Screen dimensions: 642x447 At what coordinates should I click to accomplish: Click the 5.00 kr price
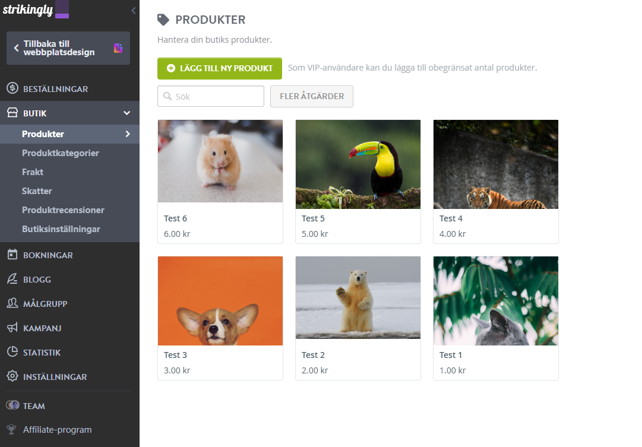[315, 234]
